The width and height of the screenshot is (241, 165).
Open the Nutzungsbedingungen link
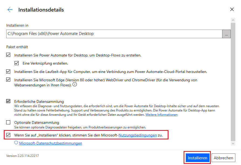pyautogui.click(x=137, y=135)
